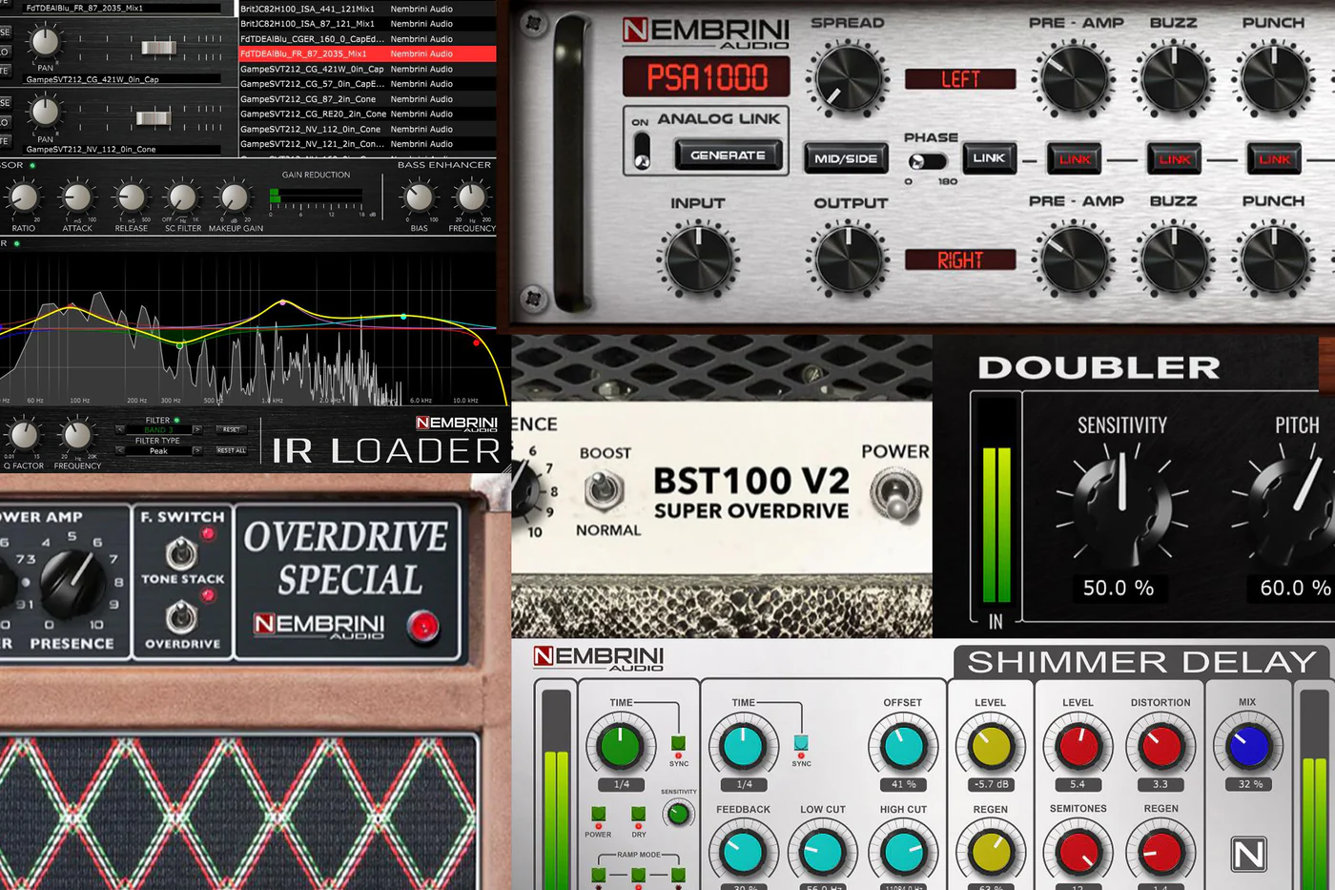Click Reset All in the IR Loader
Screen dimensions: 1335x890
tap(232, 450)
